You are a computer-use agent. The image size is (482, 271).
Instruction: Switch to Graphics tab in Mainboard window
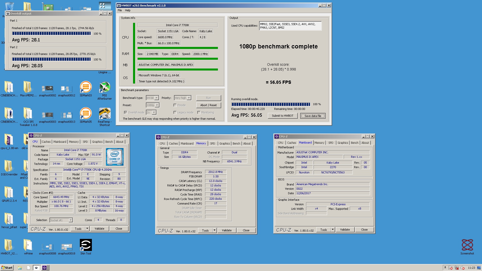pos(343,143)
